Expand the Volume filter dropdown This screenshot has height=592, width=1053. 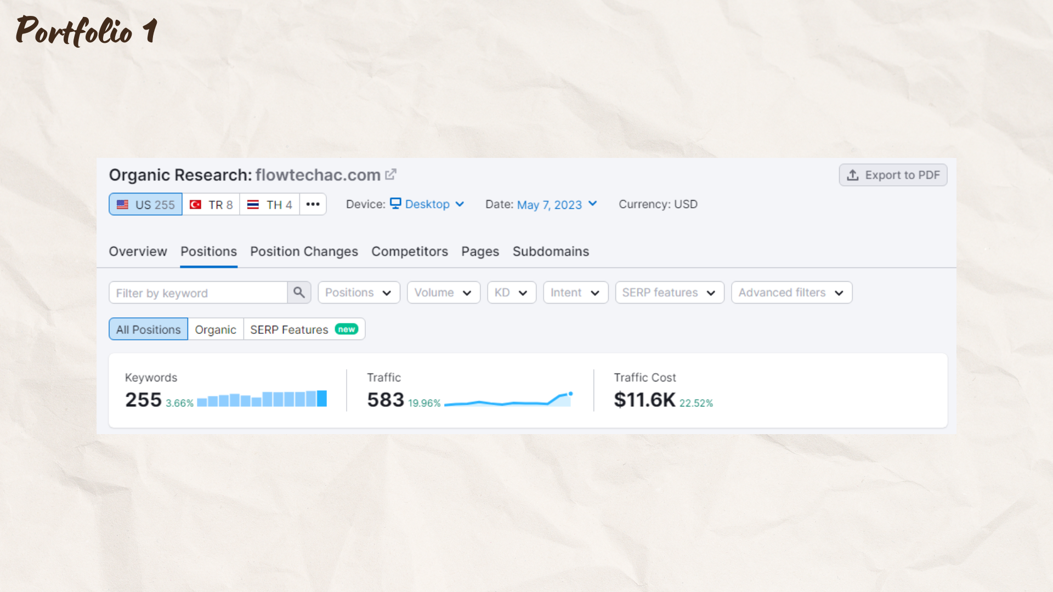[443, 293]
